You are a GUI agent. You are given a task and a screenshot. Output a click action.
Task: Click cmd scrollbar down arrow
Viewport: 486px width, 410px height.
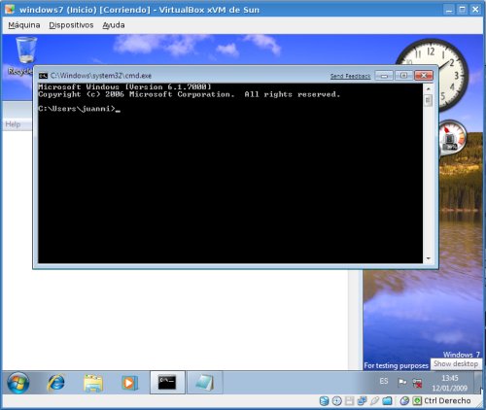tap(429, 258)
